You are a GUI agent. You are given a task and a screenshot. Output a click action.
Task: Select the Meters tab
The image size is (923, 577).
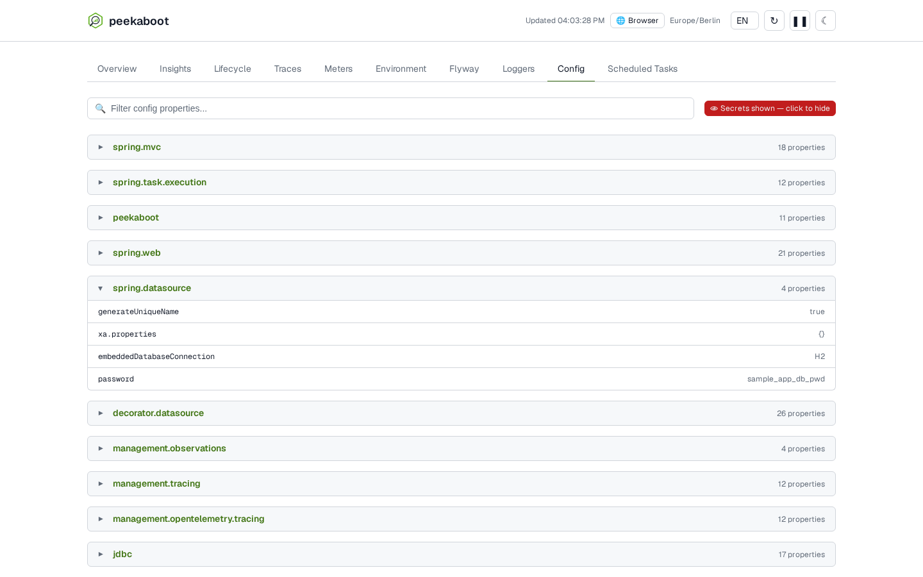[x=338, y=69]
